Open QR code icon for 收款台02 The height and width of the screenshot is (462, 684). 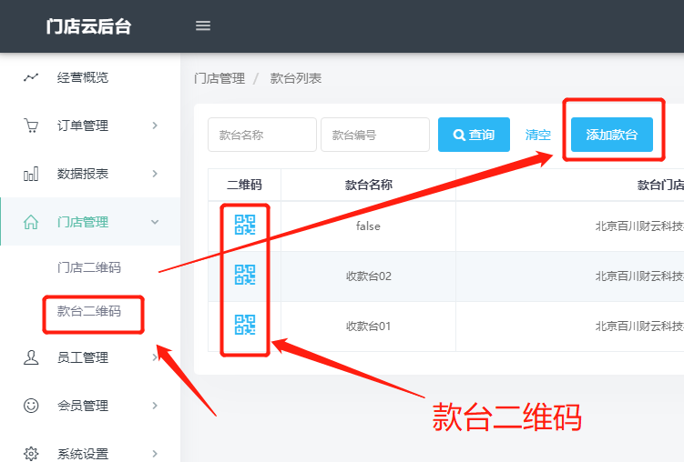click(245, 275)
